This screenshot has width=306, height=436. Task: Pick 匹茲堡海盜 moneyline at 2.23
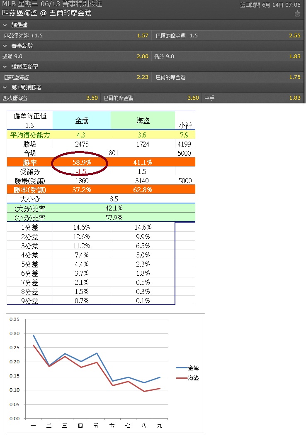[x=76, y=77]
